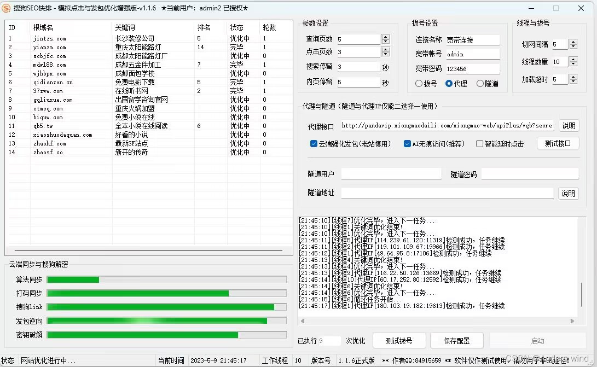Select row with domain wjhbpx.com
Viewport: 597px width, 367px height.
149,73
